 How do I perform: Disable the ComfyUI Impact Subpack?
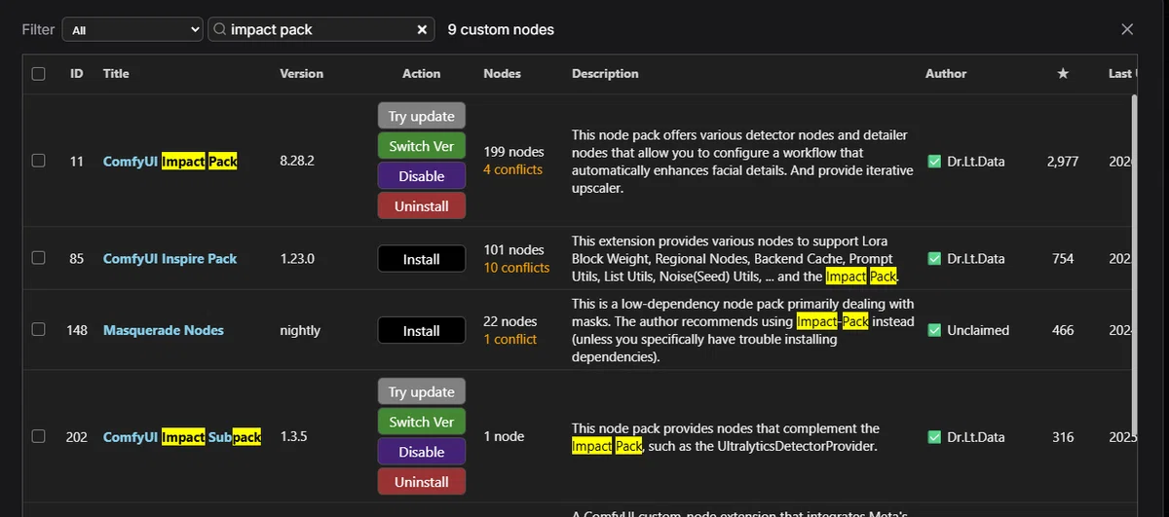(422, 452)
